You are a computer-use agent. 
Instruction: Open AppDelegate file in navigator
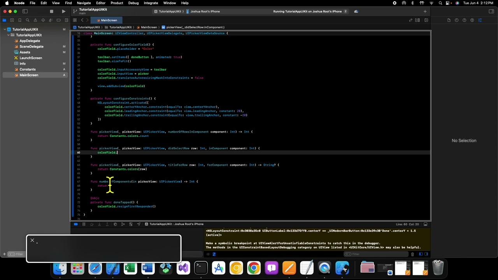[x=30, y=41]
